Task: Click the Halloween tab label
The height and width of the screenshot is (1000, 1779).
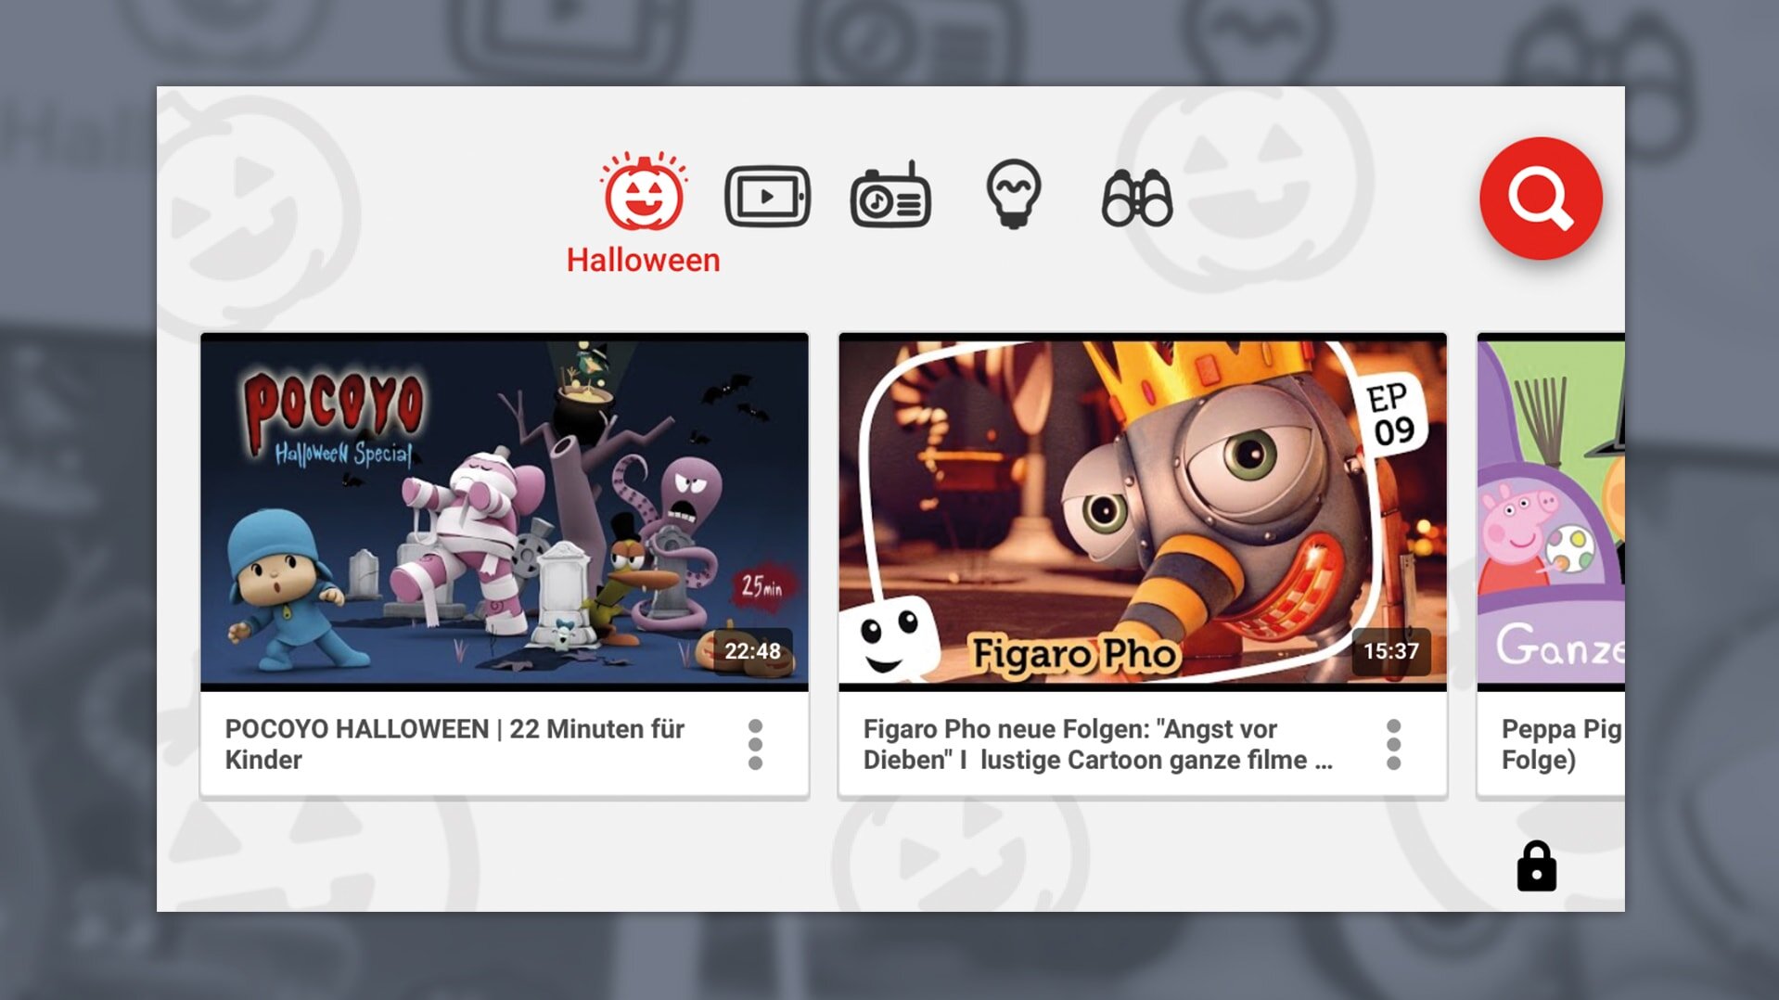Action: pyautogui.click(x=643, y=260)
